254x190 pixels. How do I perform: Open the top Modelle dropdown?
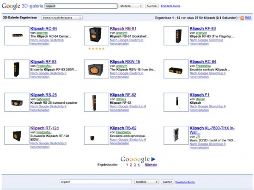coord(131,6)
